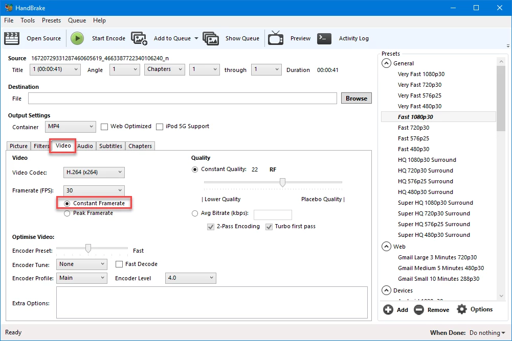
Task: Enable the Fast Decode checkbox
Action: (119, 264)
